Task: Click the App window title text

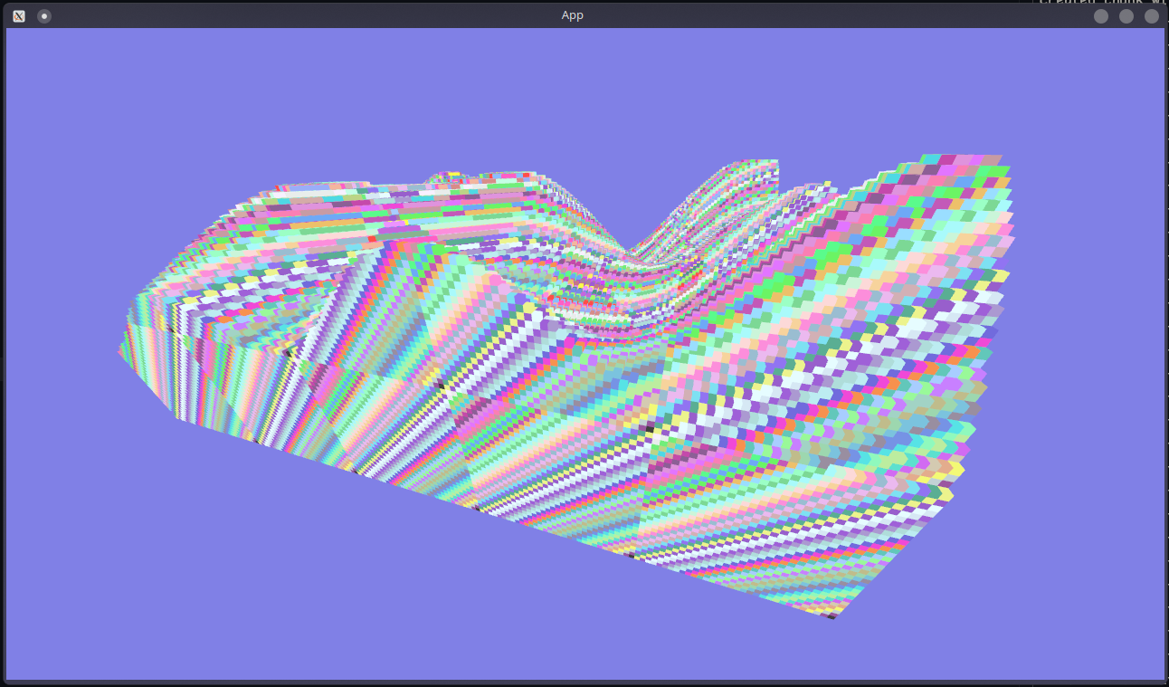Action: [x=573, y=15]
